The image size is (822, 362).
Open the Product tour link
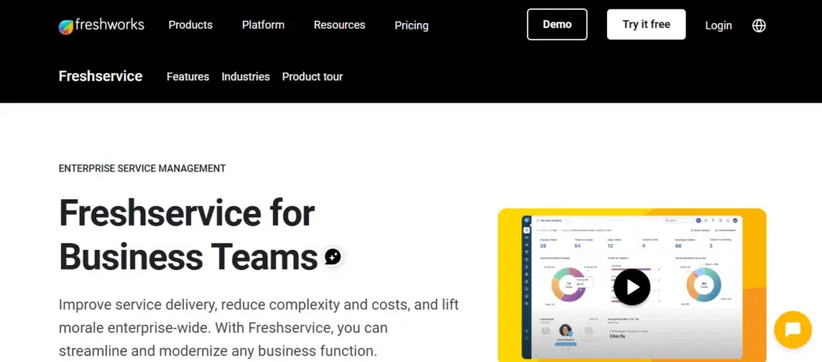(x=312, y=76)
